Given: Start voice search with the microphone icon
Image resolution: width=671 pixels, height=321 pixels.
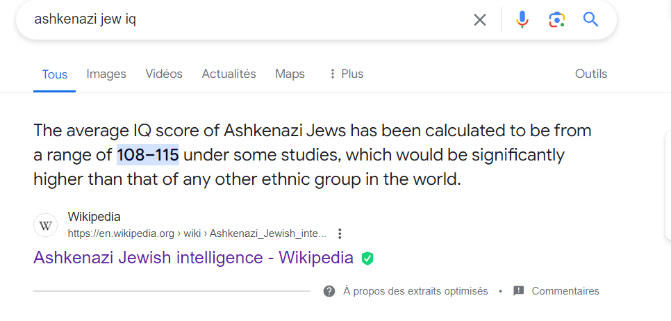Looking at the screenshot, I should [x=522, y=19].
